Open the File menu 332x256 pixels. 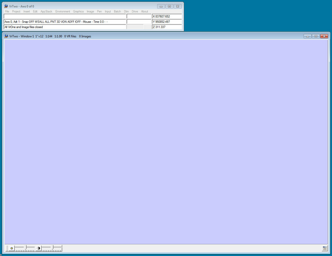click(x=7, y=12)
